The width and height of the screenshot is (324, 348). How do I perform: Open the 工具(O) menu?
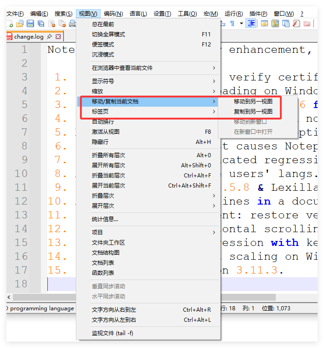(x=188, y=14)
